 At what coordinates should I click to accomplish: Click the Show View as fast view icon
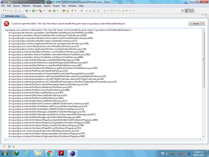click(4, 147)
